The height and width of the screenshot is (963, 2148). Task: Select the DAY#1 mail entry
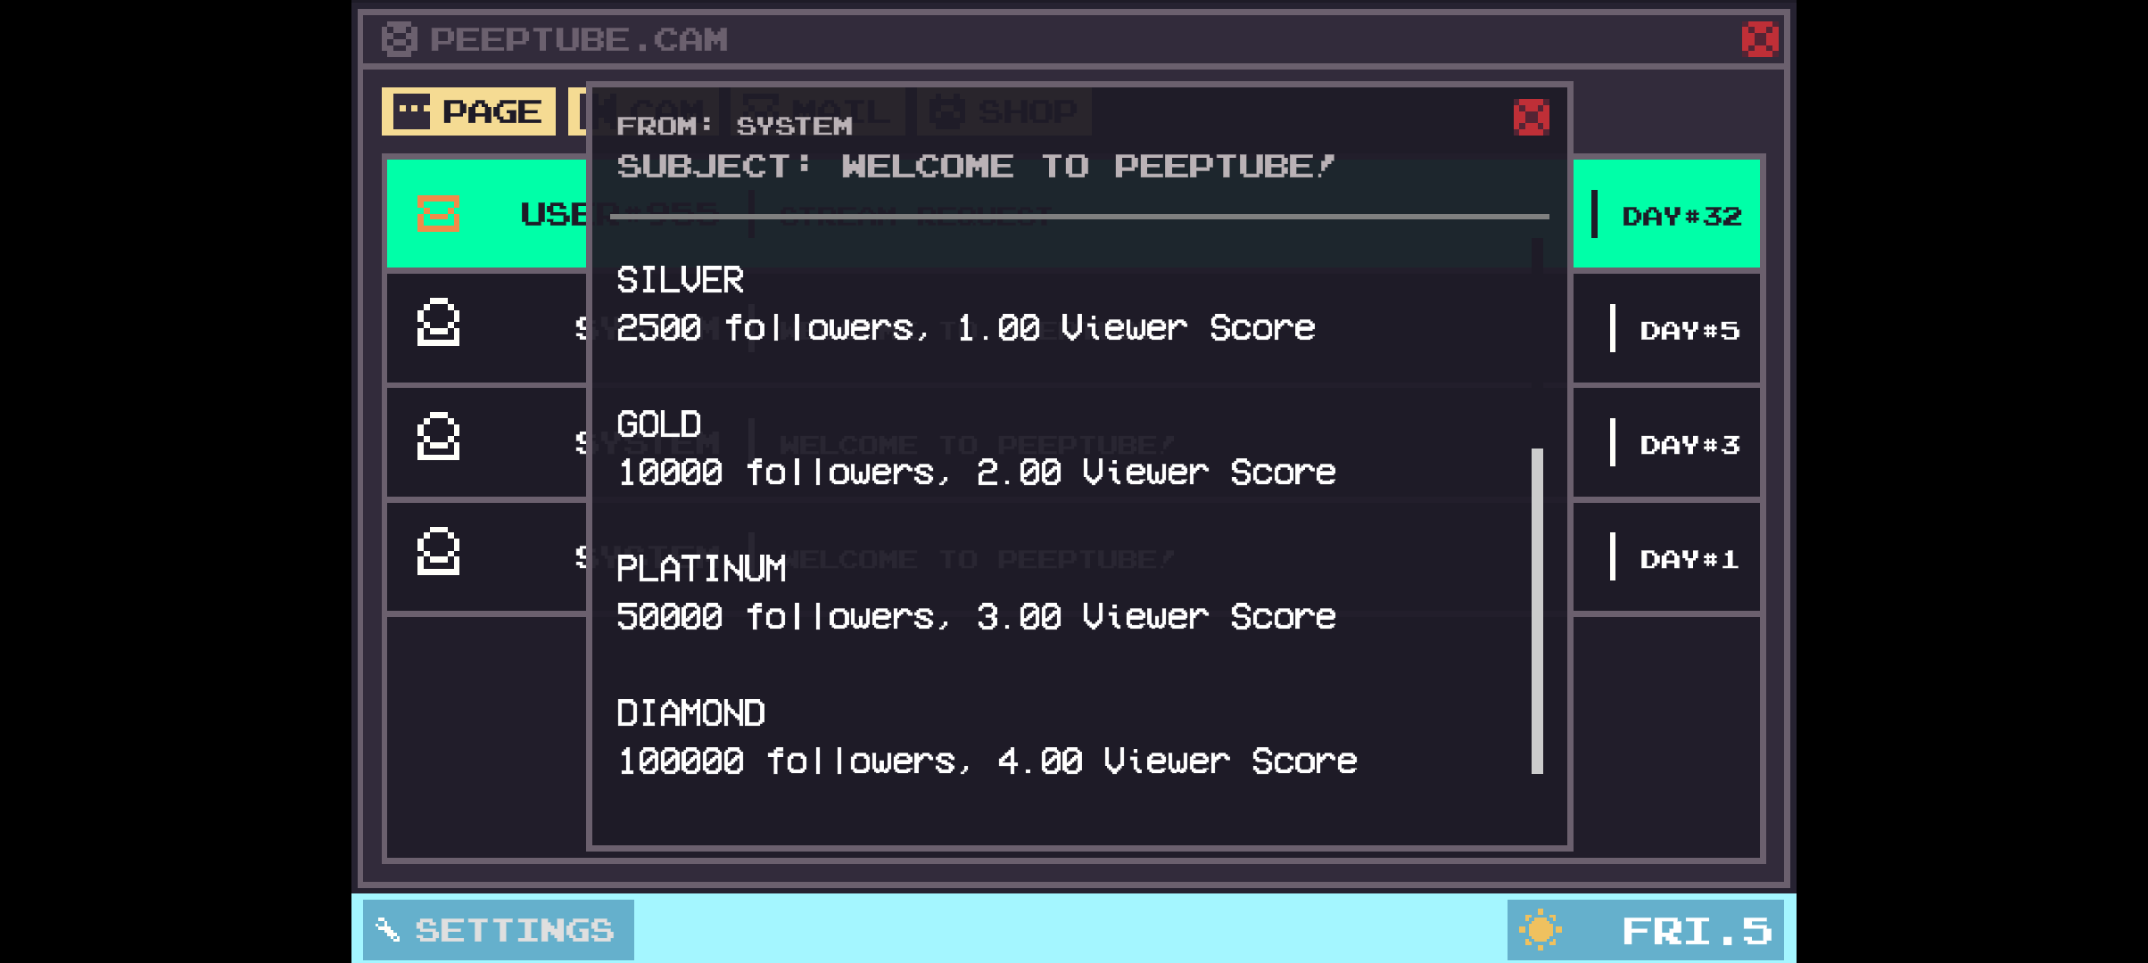pyautogui.click(x=1689, y=559)
